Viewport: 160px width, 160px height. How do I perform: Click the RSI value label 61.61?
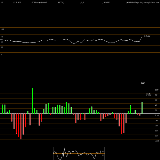coord(147,36)
